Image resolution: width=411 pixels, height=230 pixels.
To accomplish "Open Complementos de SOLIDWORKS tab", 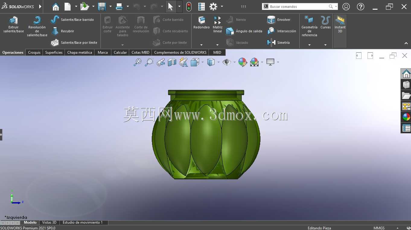I will coord(180,53).
